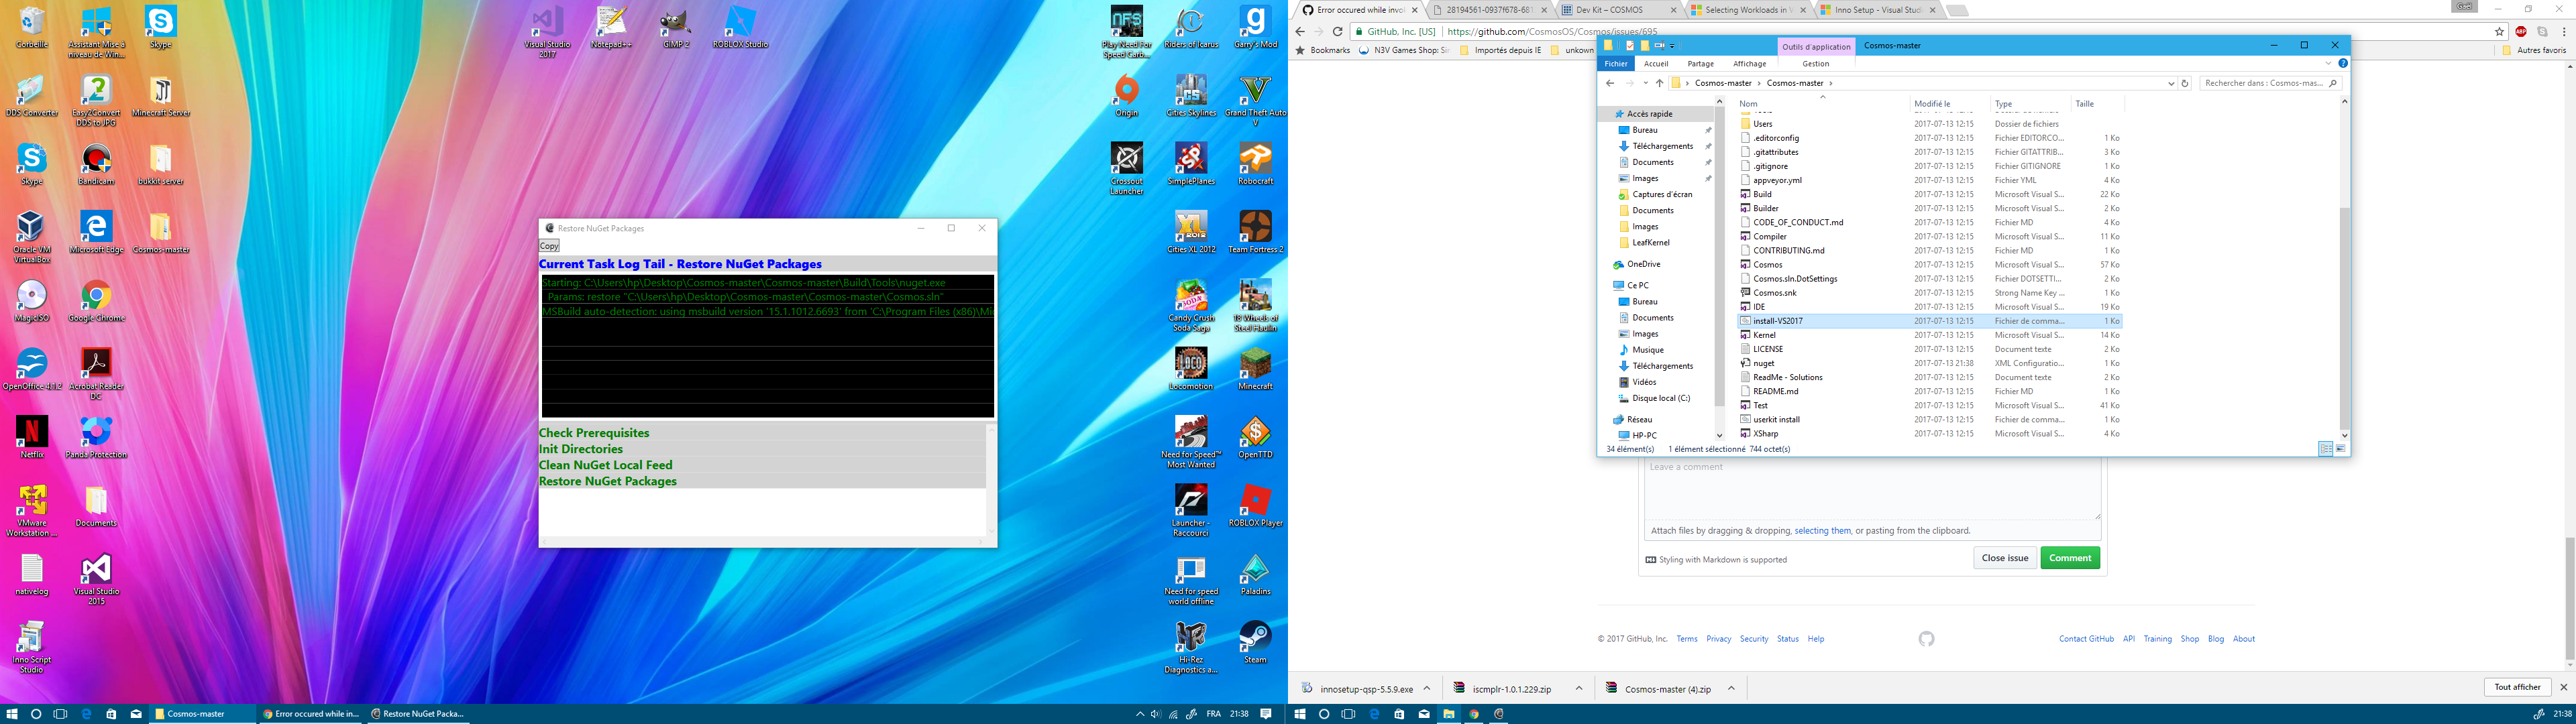Screen dimensions: 2576x724
Task: Bookmark this page with the star icon
Action: [2499, 32]
